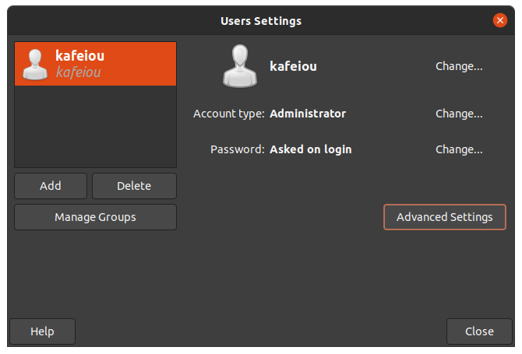Click the italic kafeiou username in list

pyautogui.click(x=78, y=72)
